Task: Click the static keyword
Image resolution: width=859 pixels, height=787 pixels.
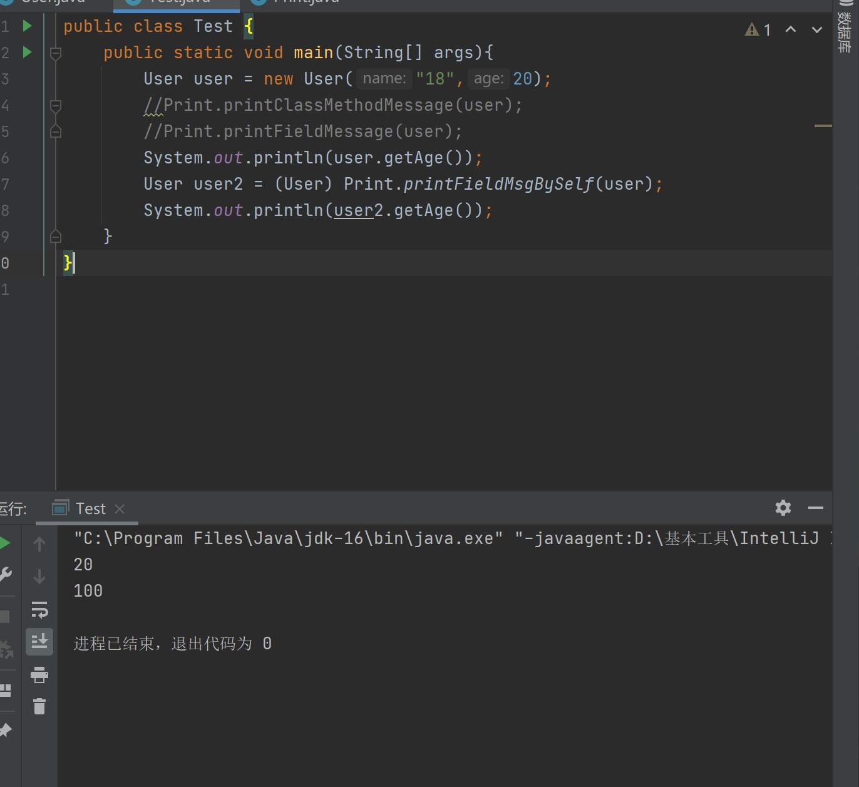Action: (203, 53)
